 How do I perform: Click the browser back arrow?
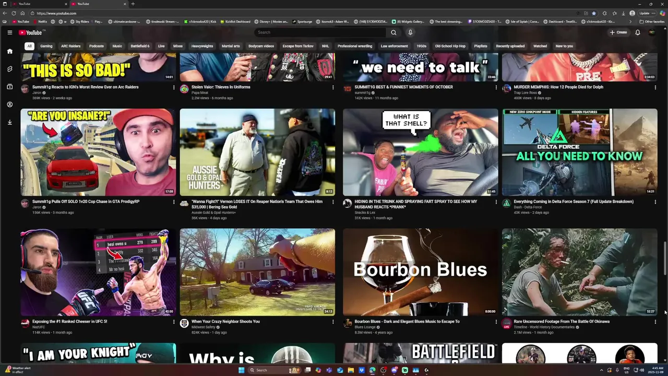pyautogui.click(x=5, y=13)
